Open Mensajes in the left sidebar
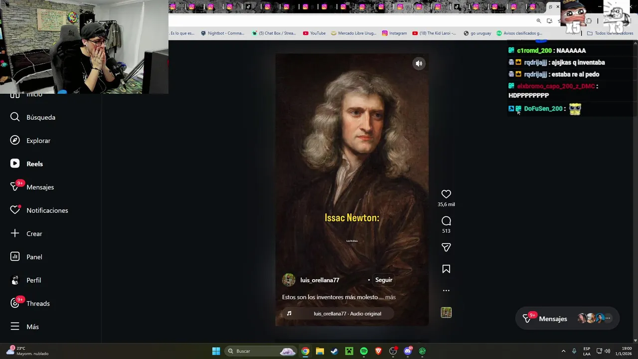The width and height of the screenshot is (638, 359). tap(32, 187)
